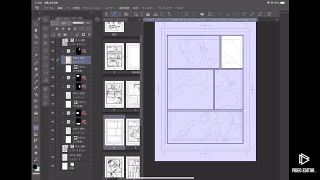The width and height of the screenshot is (320, 180).
Task: Collapse the fifth frame folder
Action: 63,122
